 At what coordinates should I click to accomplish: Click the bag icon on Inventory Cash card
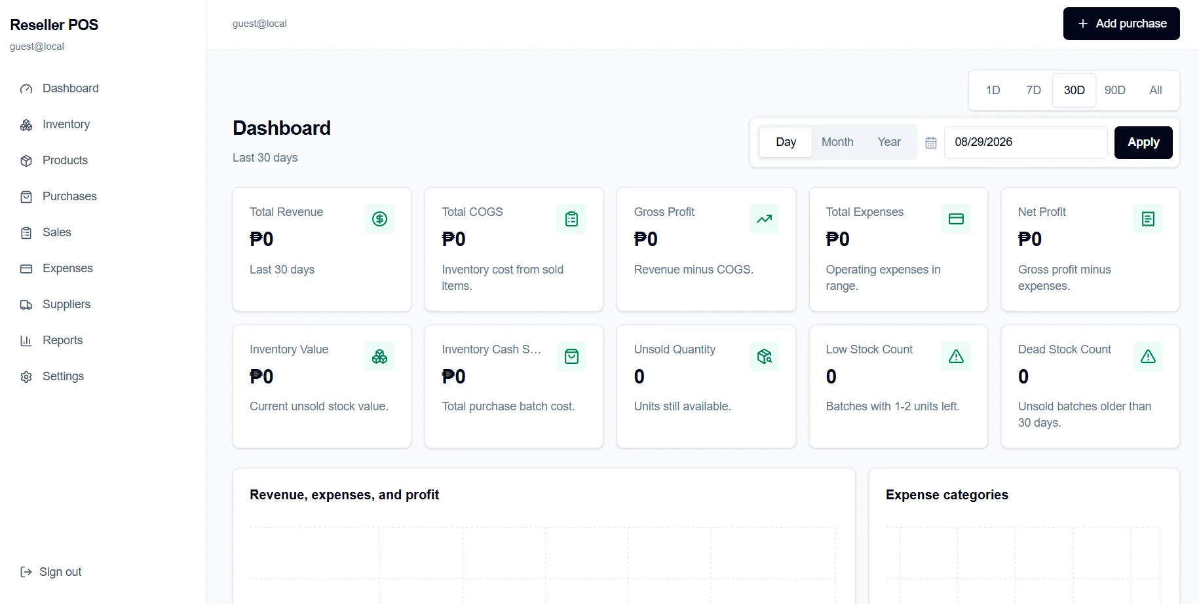coord(571,357)
